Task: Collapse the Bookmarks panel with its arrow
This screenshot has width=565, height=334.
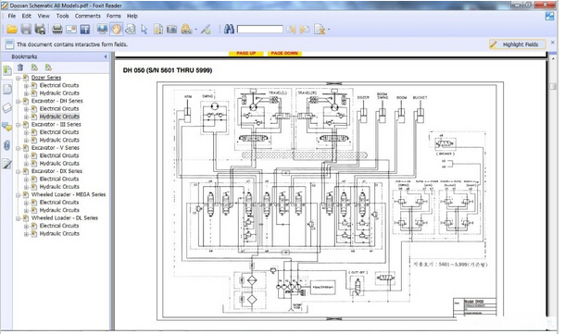Action: (x=106, y=56)
